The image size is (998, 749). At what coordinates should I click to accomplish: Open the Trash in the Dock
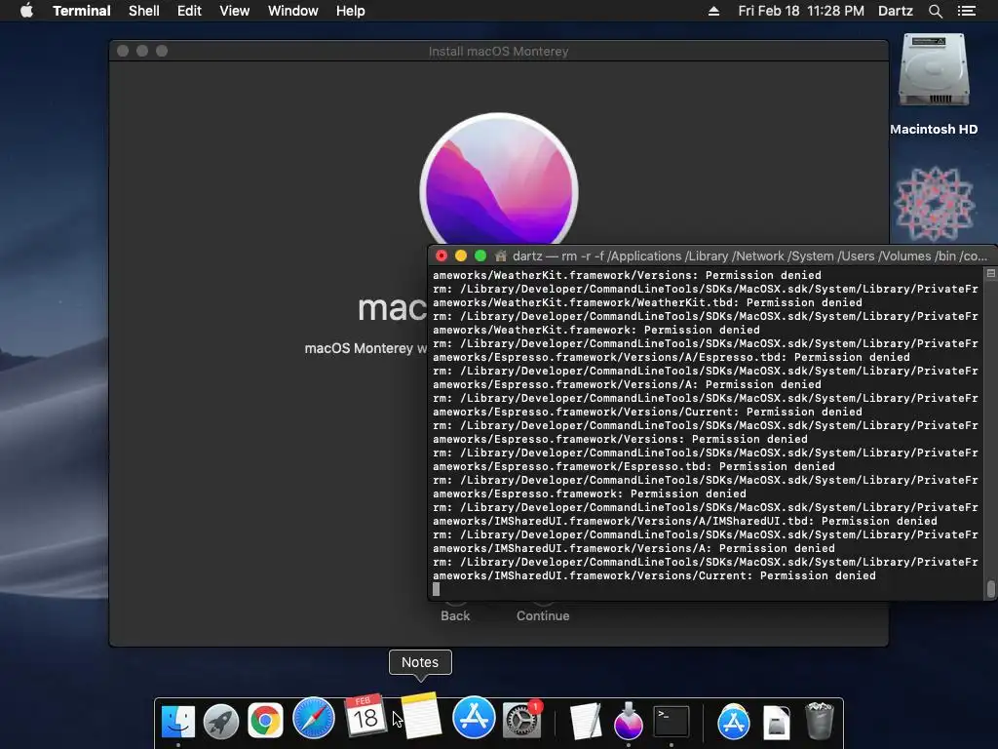click(819, 721)
